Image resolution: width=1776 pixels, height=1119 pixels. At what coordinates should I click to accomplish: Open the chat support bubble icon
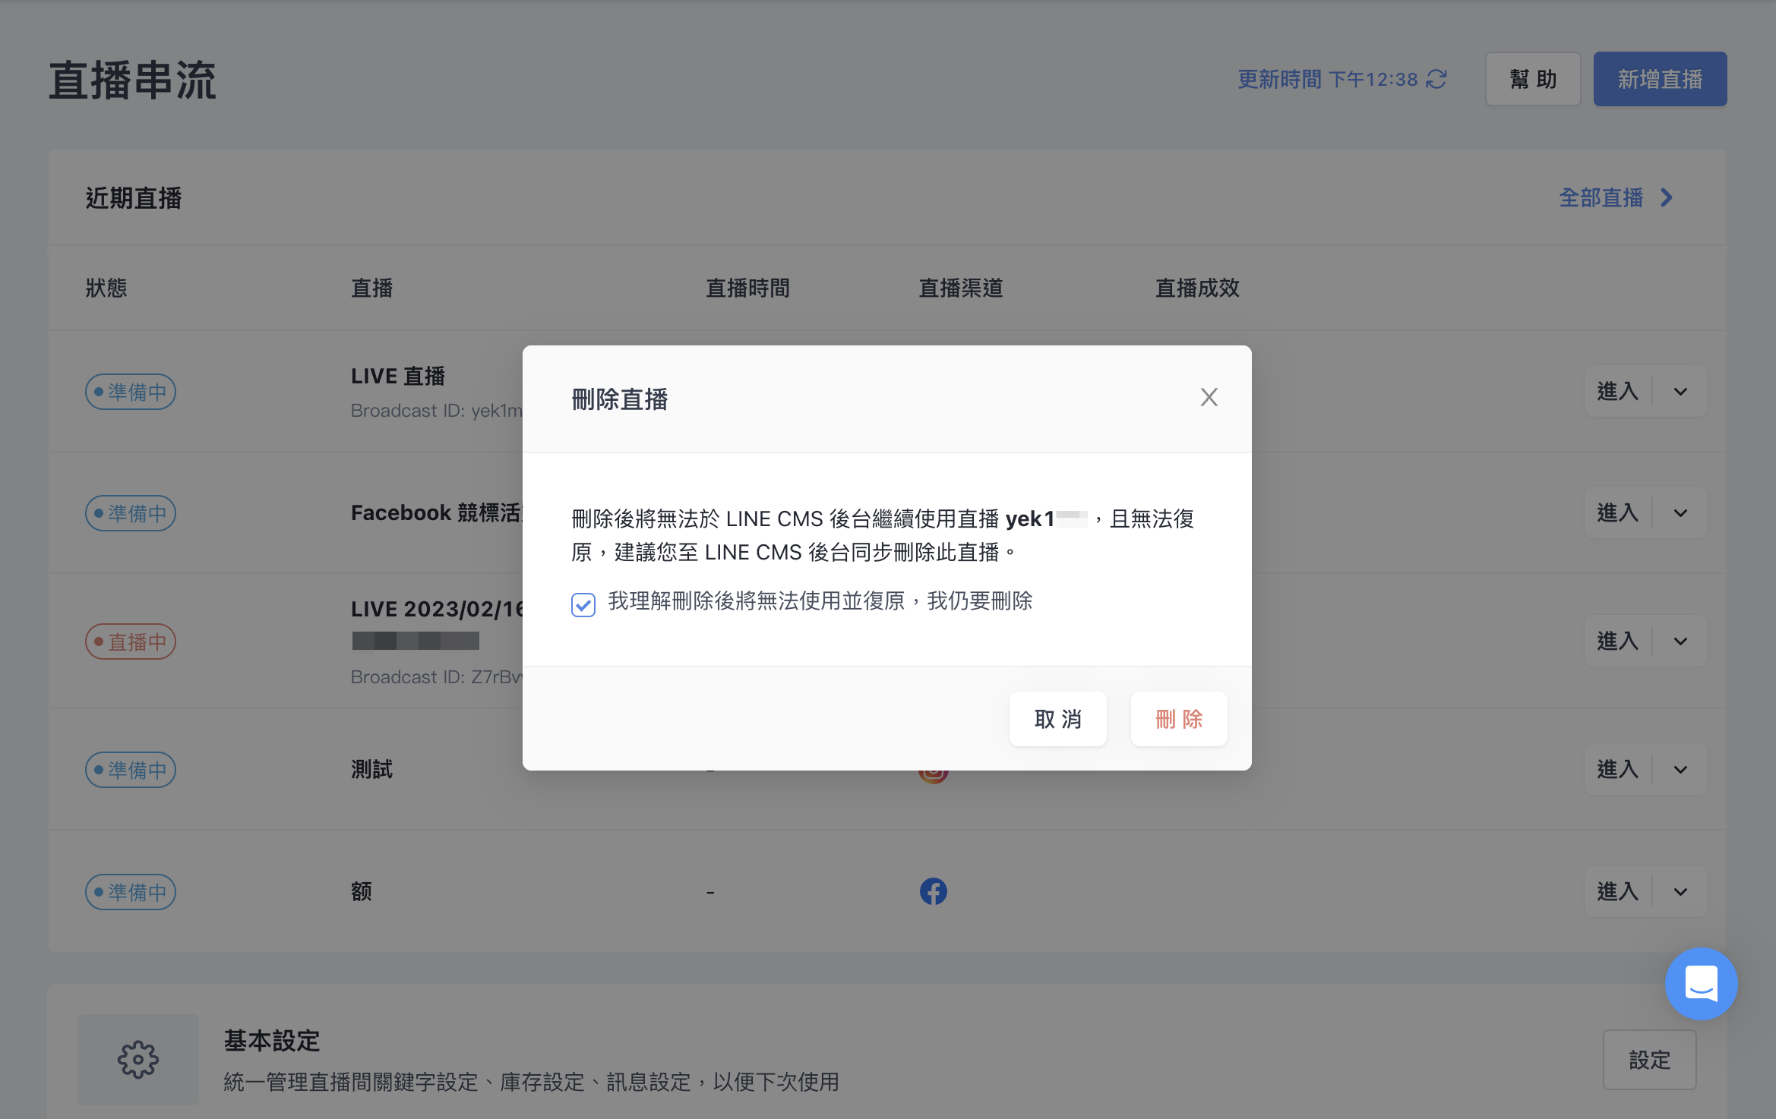click(1701, 984)
